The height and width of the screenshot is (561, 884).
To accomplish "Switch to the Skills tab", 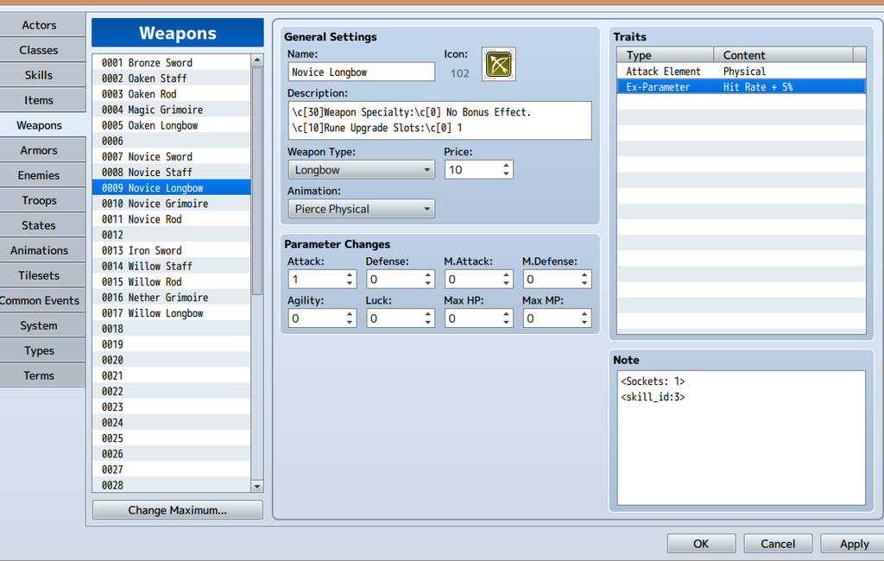I will coord(39,75).
